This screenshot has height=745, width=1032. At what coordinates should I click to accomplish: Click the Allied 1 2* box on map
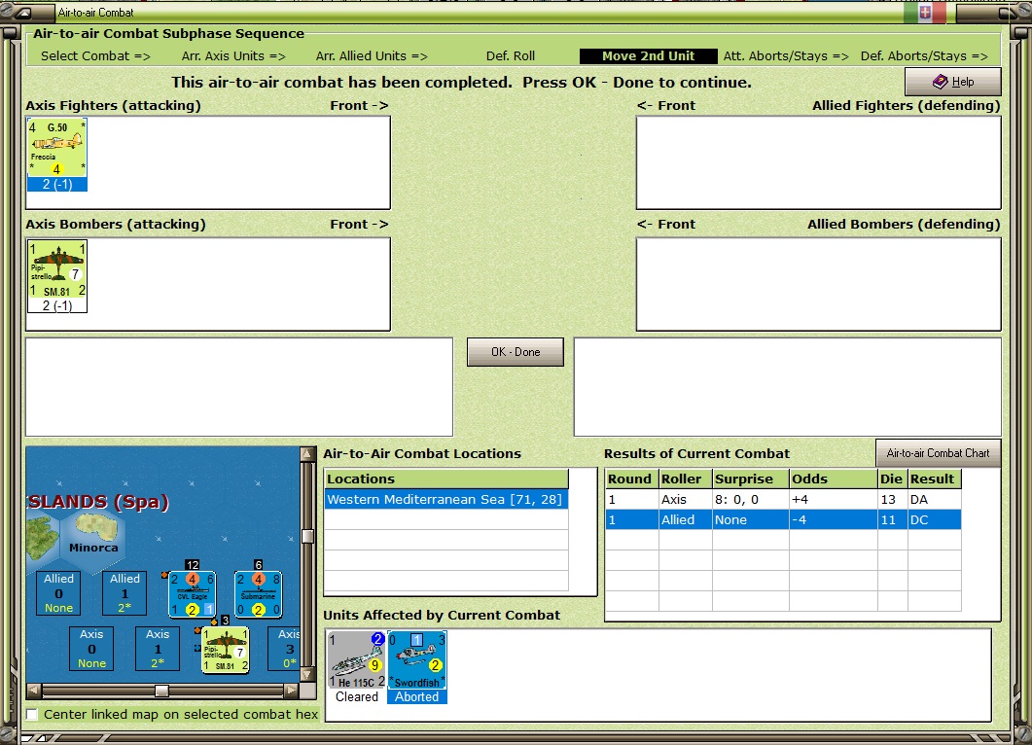[x=125, y=593]
